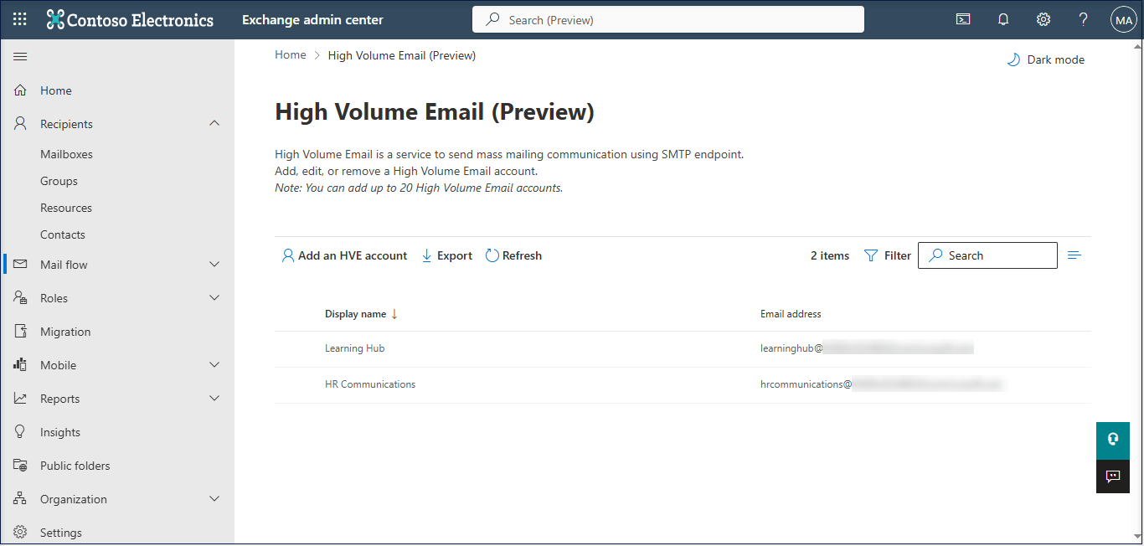Open the MA account avatar
This screenshot has height=546, width=1144.
click(x=1123, y=18)
